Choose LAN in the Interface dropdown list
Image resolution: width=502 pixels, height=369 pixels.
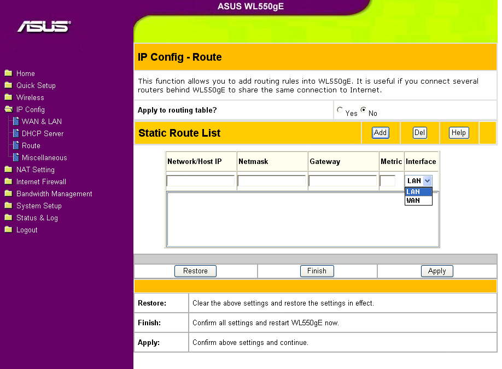click(418, 192)
